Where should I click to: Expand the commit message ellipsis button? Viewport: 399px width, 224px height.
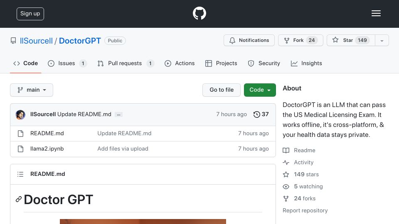118,114
